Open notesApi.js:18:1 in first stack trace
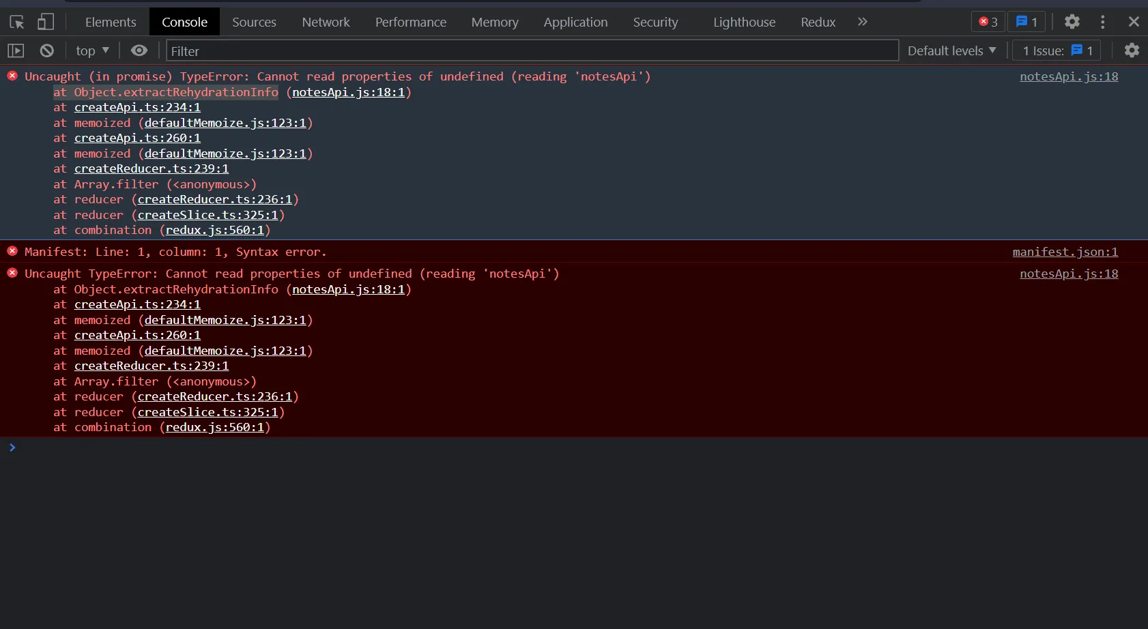Image resolution: width=1148 pixels, height=629 pixels. point(349,92)
